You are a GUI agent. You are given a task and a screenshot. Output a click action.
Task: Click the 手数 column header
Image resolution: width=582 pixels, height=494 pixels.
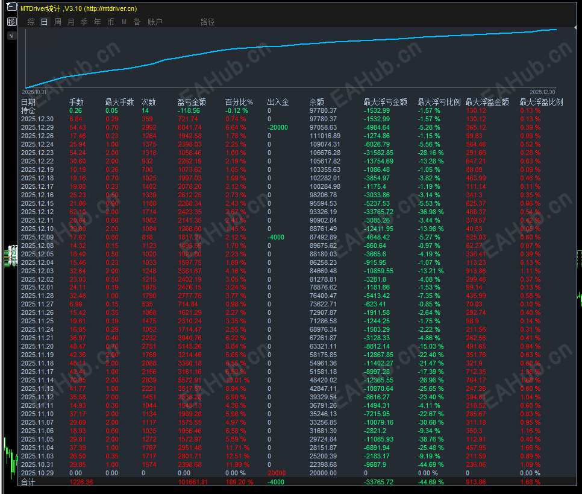[76, 102]
